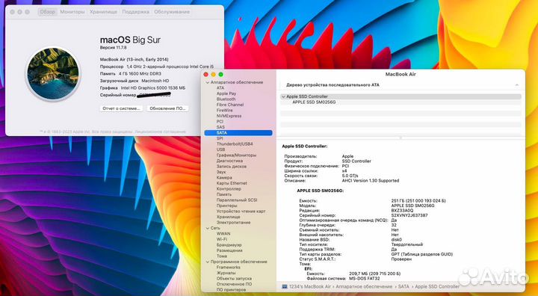Collapse the Apple SSD Controller tree row
The image size is (538, 296).
pos(283,96)
